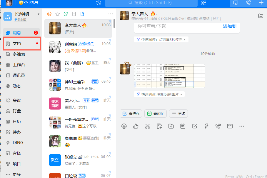This screenshot has height=178, width=267.
Task: Click the phone call icon in input toolbar
Action: (218, 126)
